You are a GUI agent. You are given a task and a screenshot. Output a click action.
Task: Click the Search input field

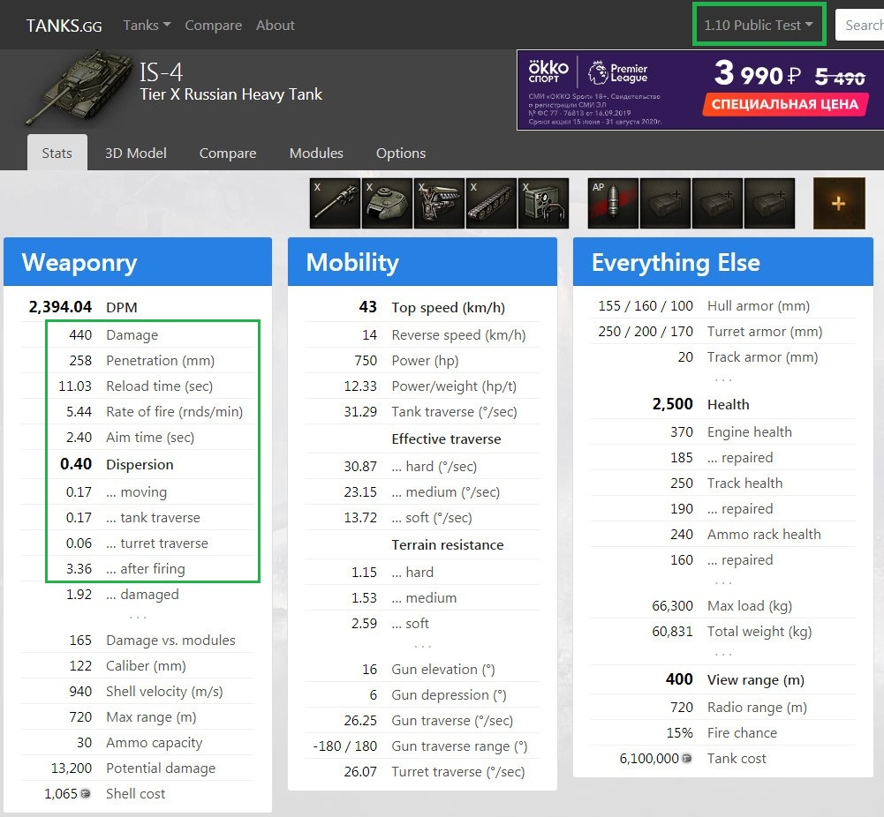[861, 26]
